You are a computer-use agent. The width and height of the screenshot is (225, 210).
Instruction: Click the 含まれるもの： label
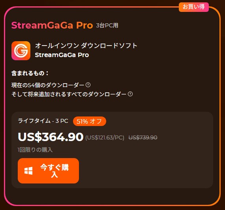(30, 73)
